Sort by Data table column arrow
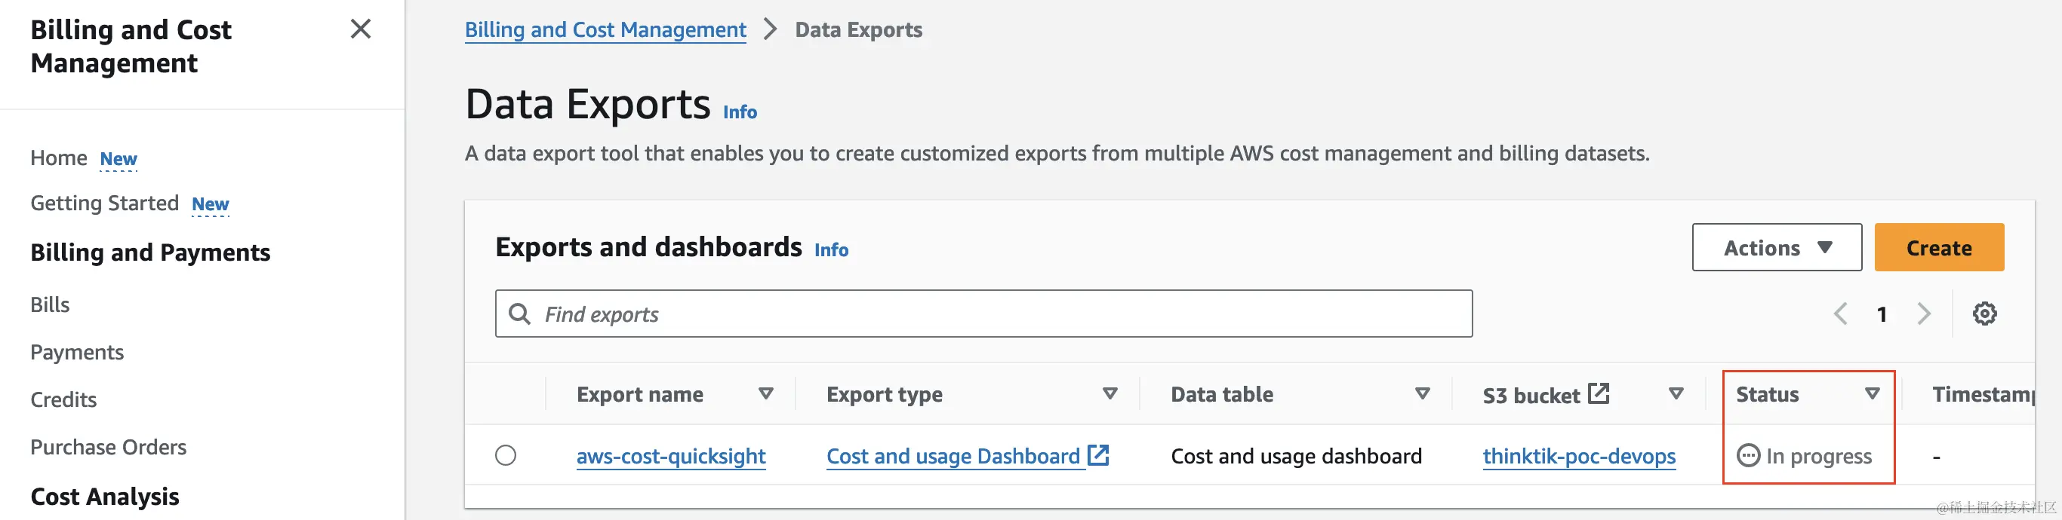Screen dimensions: 2062x520 [1423, 394]
